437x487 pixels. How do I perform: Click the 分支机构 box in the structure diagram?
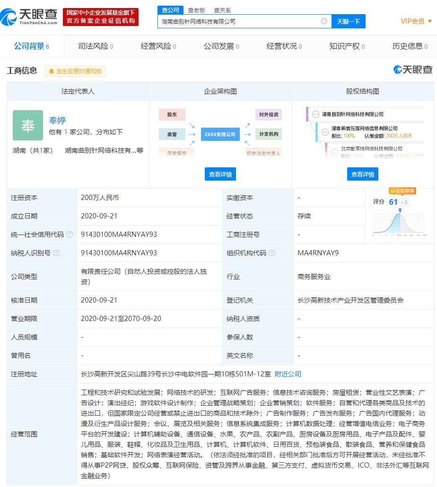[x=269, y=134]
